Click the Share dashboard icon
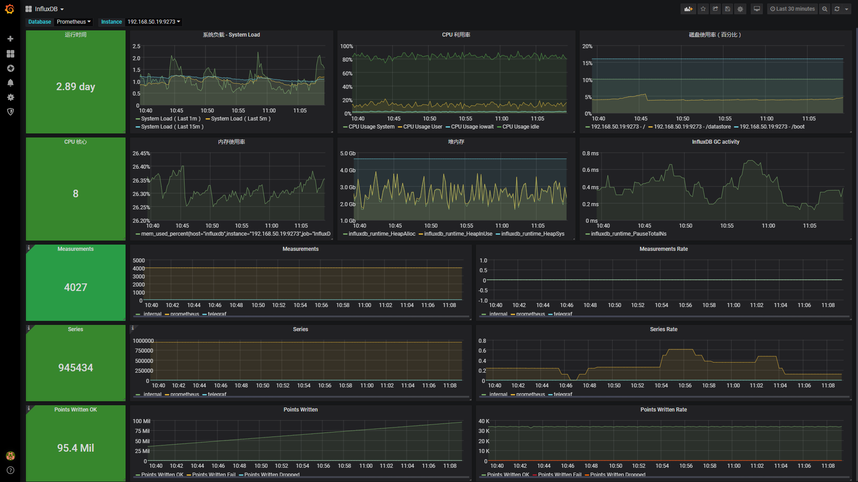858x482 pixels. pyautogui.click(x=715, y=9)
